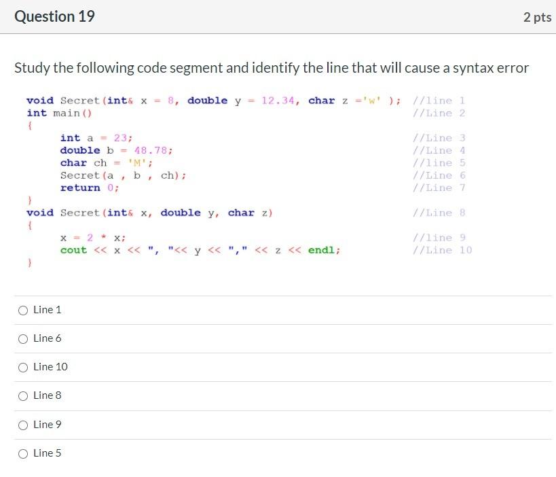Image resolution: width=556 pixels, height=477 pixels.
Task: Click the Line 6 answer label text
Action: 48,338
